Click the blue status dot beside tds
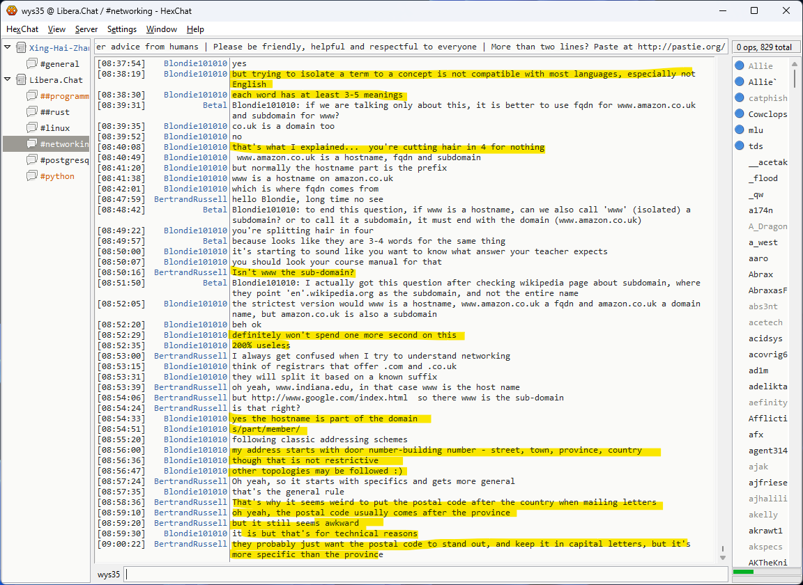 pyautogui.click(x=740, y=146)
